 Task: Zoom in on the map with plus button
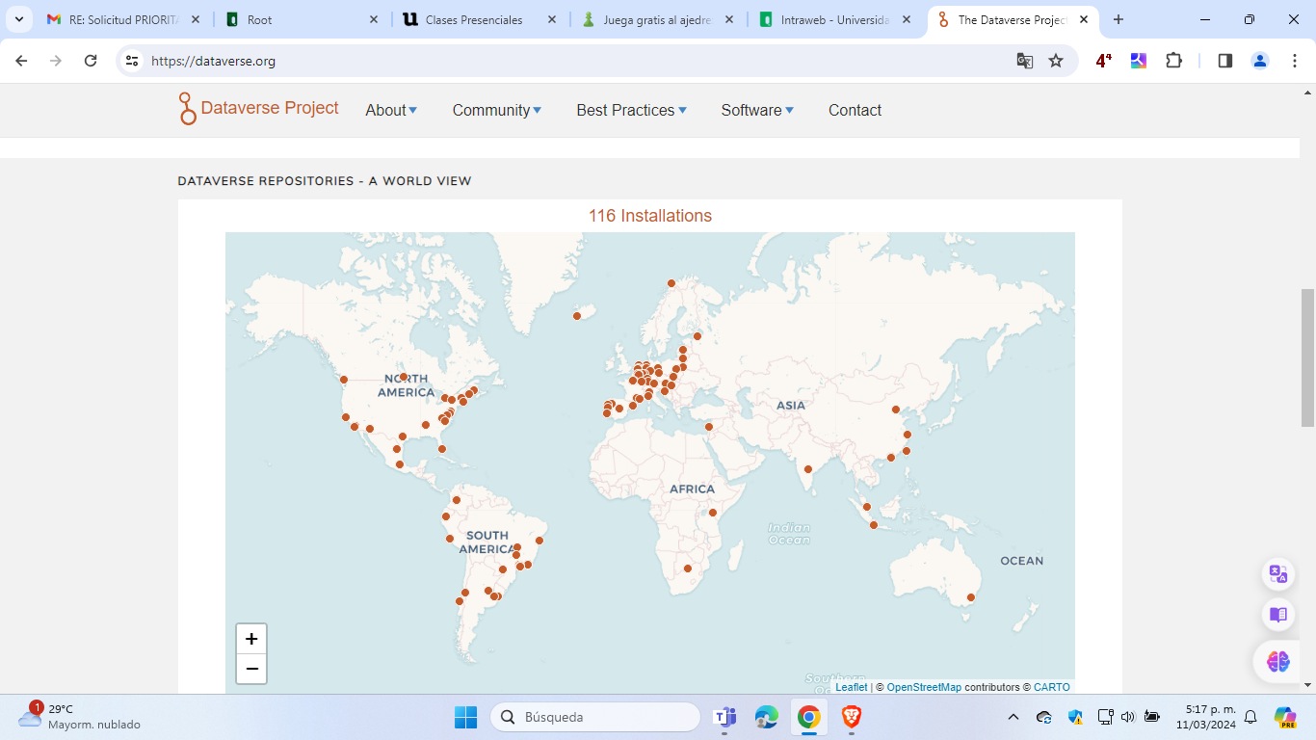pos(251,639)
